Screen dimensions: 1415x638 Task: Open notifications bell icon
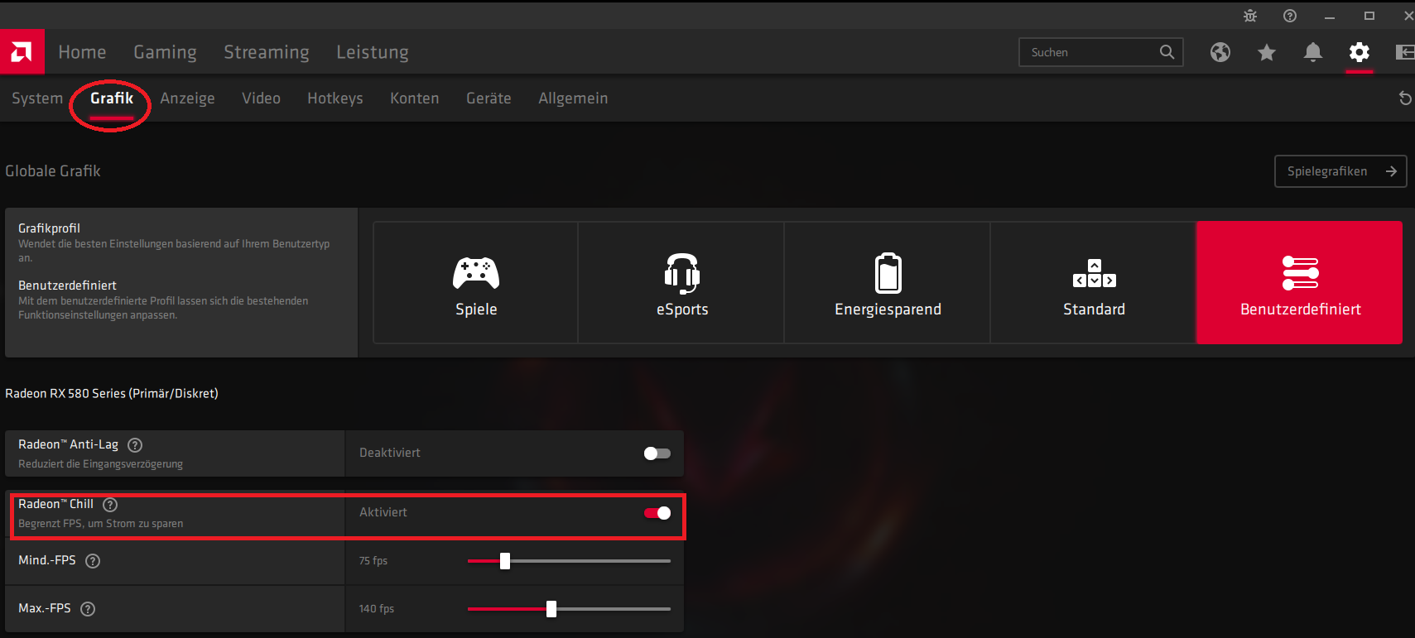[1313, 52]
